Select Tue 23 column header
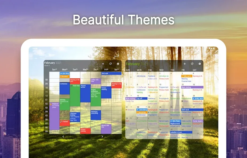 click(x=75, y=69)
